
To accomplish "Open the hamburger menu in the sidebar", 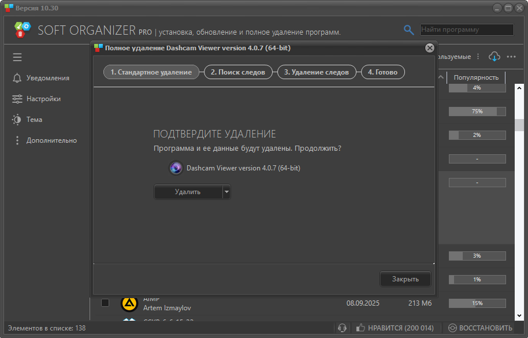I will [x=17, y=57].
